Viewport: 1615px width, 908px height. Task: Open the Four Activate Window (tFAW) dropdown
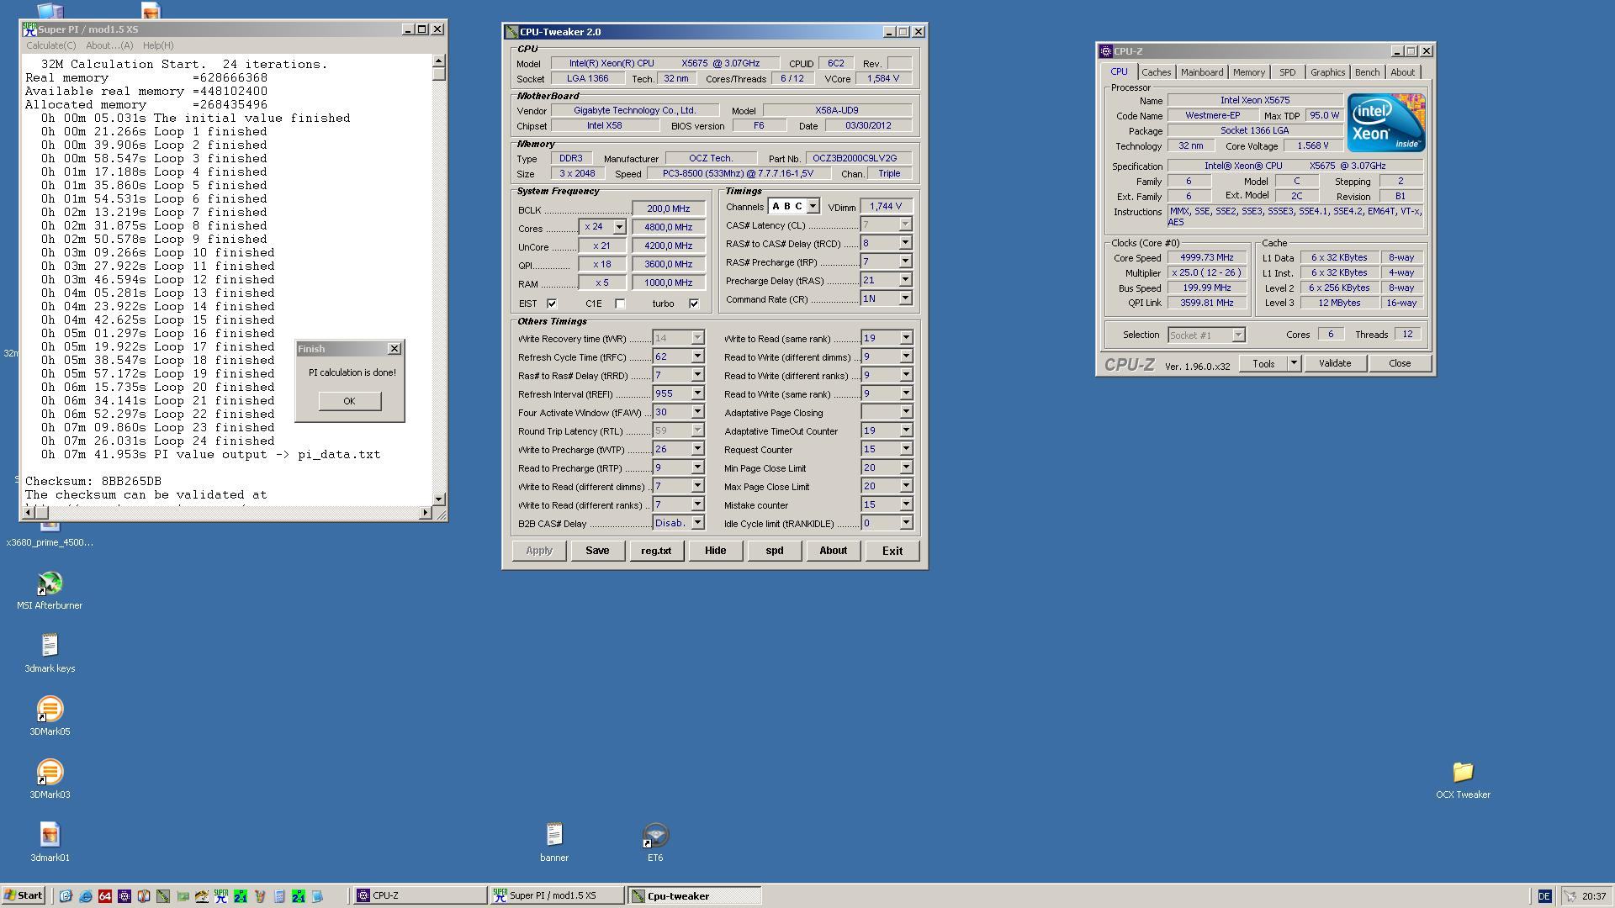pos(697,412)
